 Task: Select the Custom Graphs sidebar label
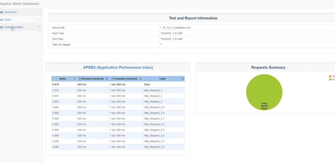pyautogui.click(x=13, y=27)
